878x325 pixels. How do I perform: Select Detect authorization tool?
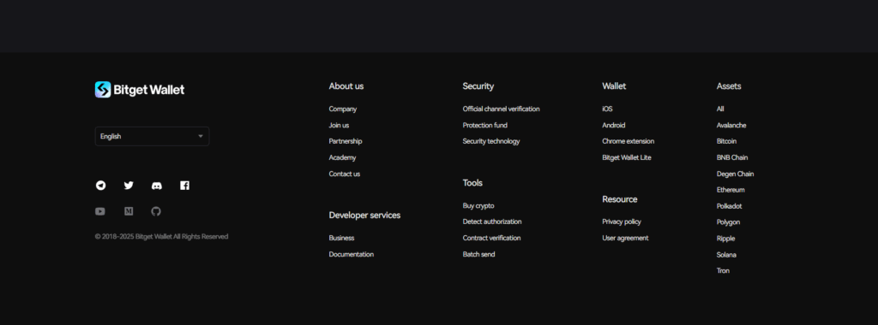(x=492, y=222)
